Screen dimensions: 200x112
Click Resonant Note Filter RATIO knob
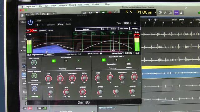pyautogui.click(x=134, y=77)
